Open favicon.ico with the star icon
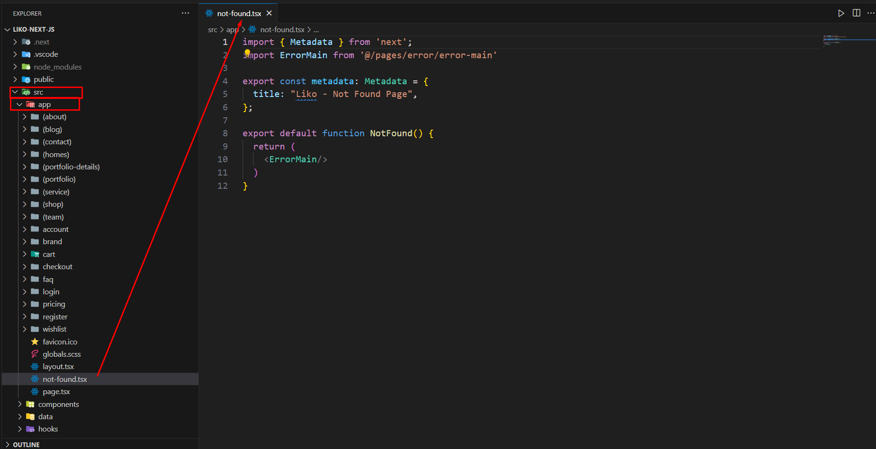 [60, 342]
